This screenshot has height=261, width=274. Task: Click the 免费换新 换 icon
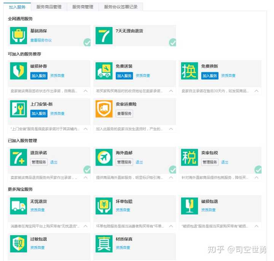click(190, 71)
